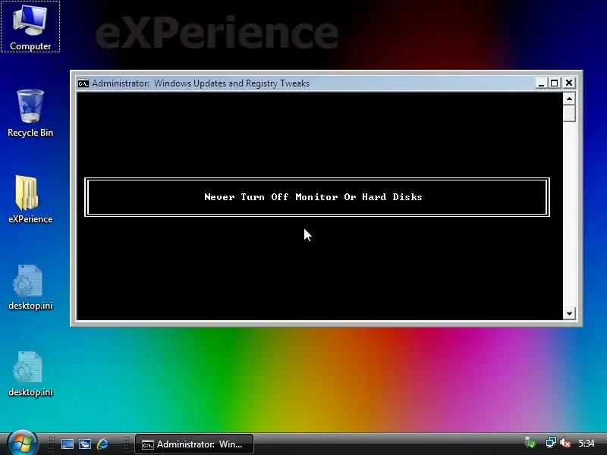Viewport: 607px width, 455px height.
Task: Maximize the Windows Updates console window
Action: coord(555,83)
